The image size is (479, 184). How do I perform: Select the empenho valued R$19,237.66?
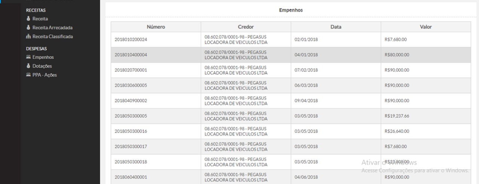tap(397, 116)
